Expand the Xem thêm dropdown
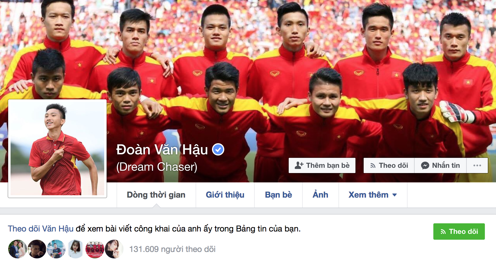 (373, 195)
